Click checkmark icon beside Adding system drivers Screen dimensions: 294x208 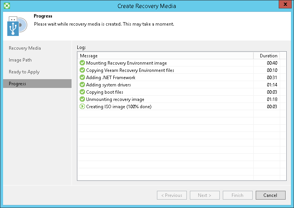click(82, 85)
